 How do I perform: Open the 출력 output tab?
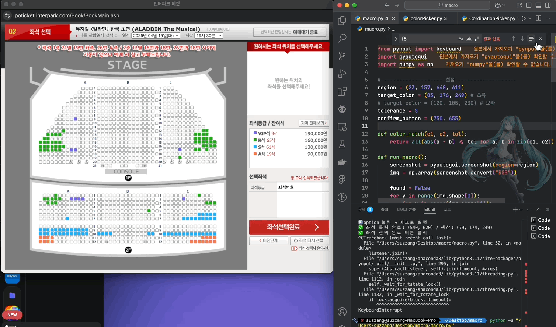coord(384,210)
